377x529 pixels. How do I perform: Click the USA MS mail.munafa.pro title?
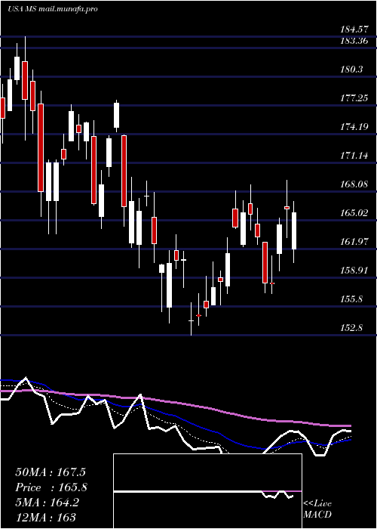click(x=53, y=9)
